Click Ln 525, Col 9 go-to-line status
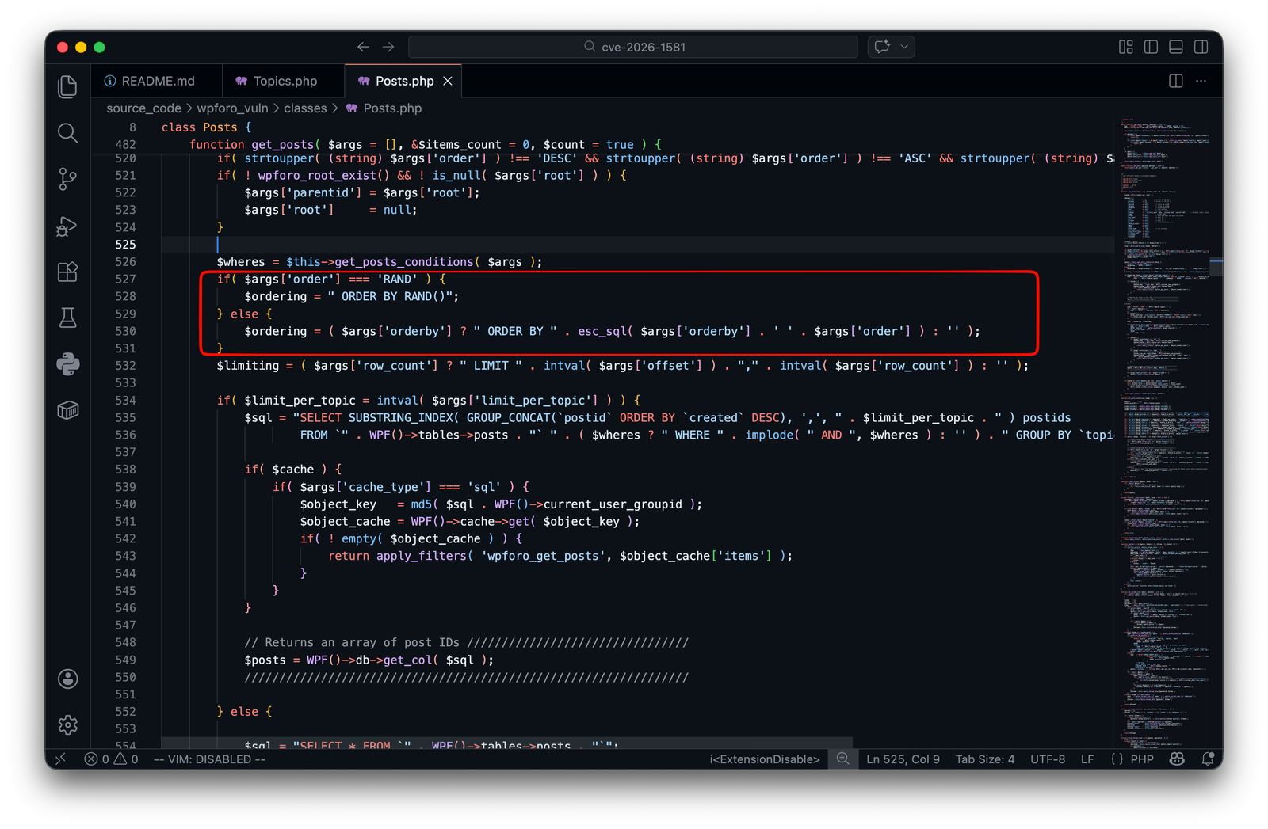The height and width of the screenshot is (829, 1268). 903,759
